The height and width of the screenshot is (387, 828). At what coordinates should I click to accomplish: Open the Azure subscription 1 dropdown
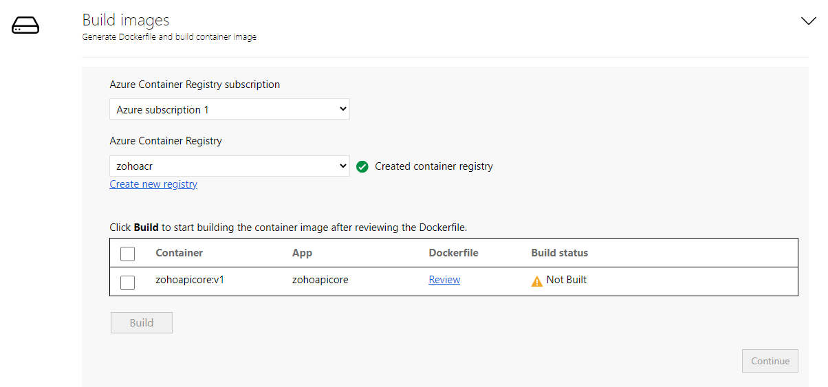pos(229,109)
